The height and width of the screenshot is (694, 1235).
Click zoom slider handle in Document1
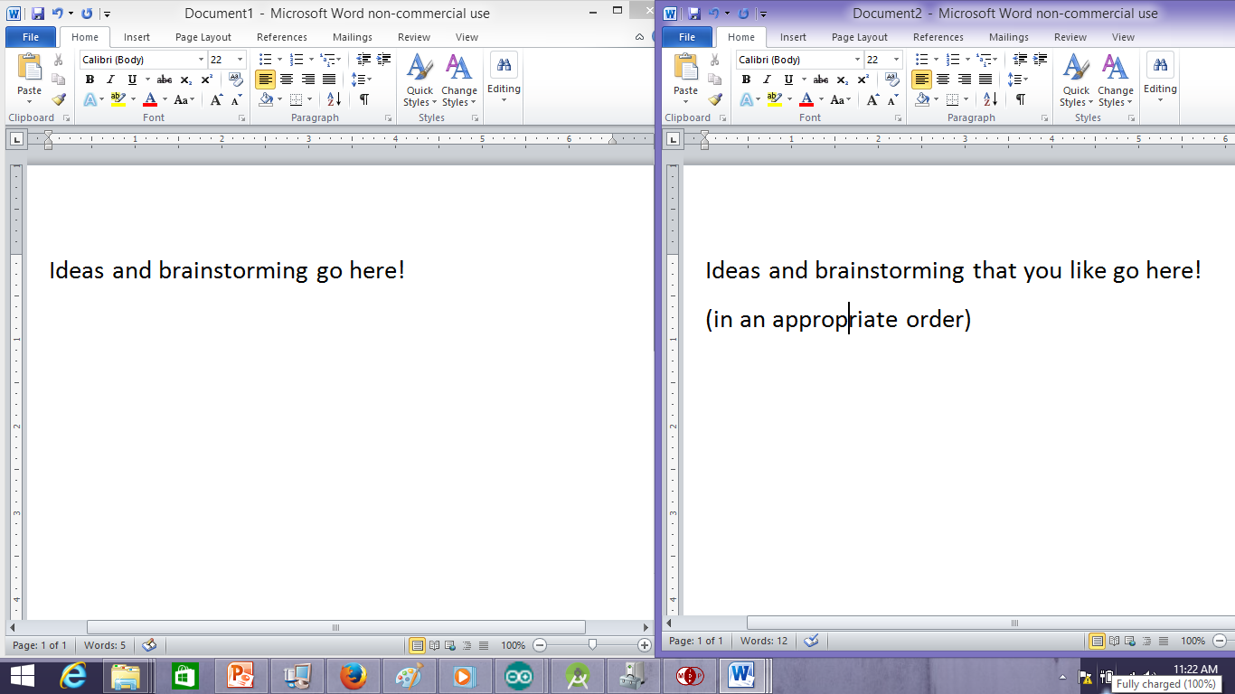592,645
